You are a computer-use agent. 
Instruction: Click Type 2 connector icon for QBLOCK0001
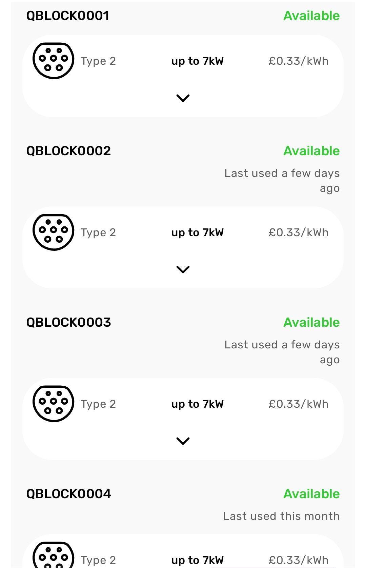53,61
